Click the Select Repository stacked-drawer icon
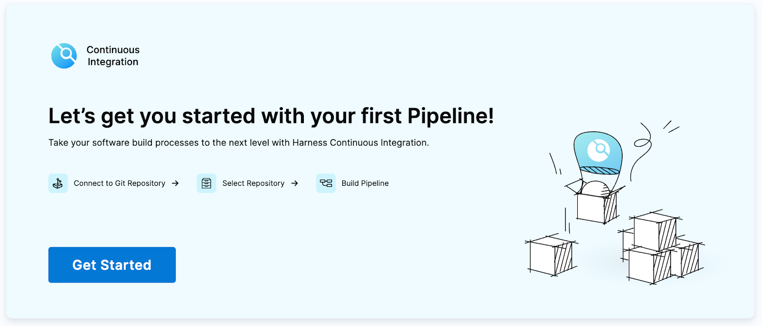This screenshot has height=326, width=762. pyautogui.click(x=206, y=183)
